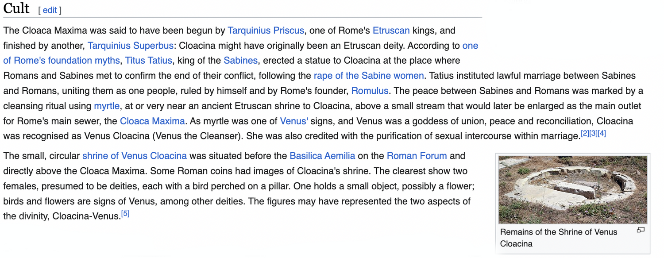
Task: Open the Shrine of Venus Cloacina photo
Action: click(x=573, y=190)
